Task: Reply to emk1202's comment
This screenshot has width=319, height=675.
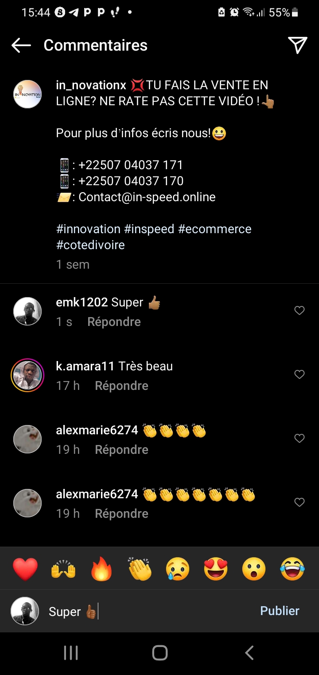Action: click(x=114, y=322)
